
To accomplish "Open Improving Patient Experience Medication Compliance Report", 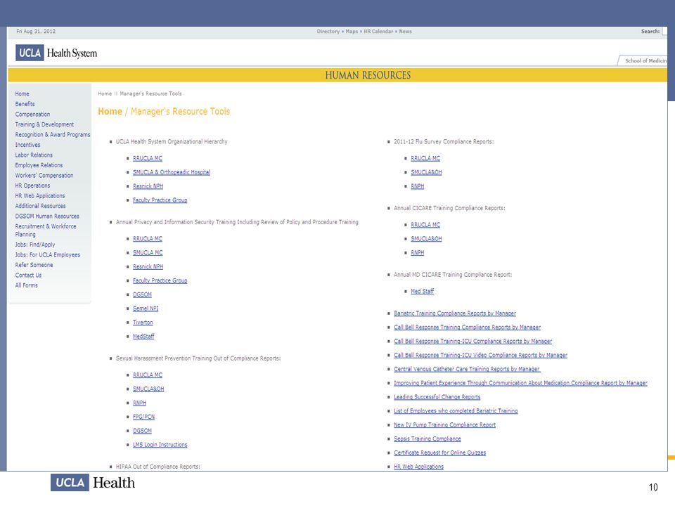I will 520,383.
